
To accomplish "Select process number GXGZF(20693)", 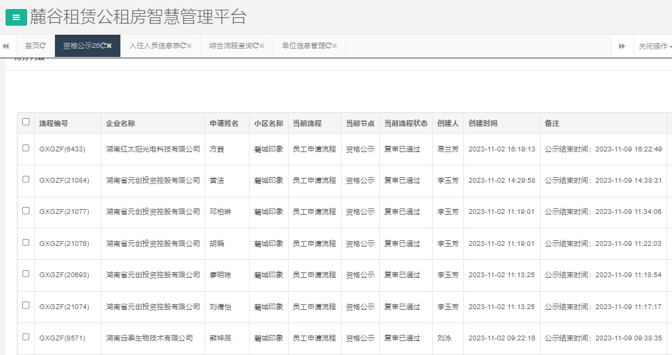I will tap(64, 275).
